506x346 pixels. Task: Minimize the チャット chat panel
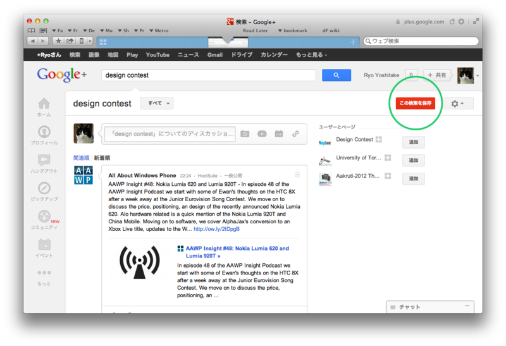(x=467, y=306)
